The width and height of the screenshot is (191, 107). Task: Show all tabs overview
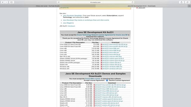(x=187, y=2)
